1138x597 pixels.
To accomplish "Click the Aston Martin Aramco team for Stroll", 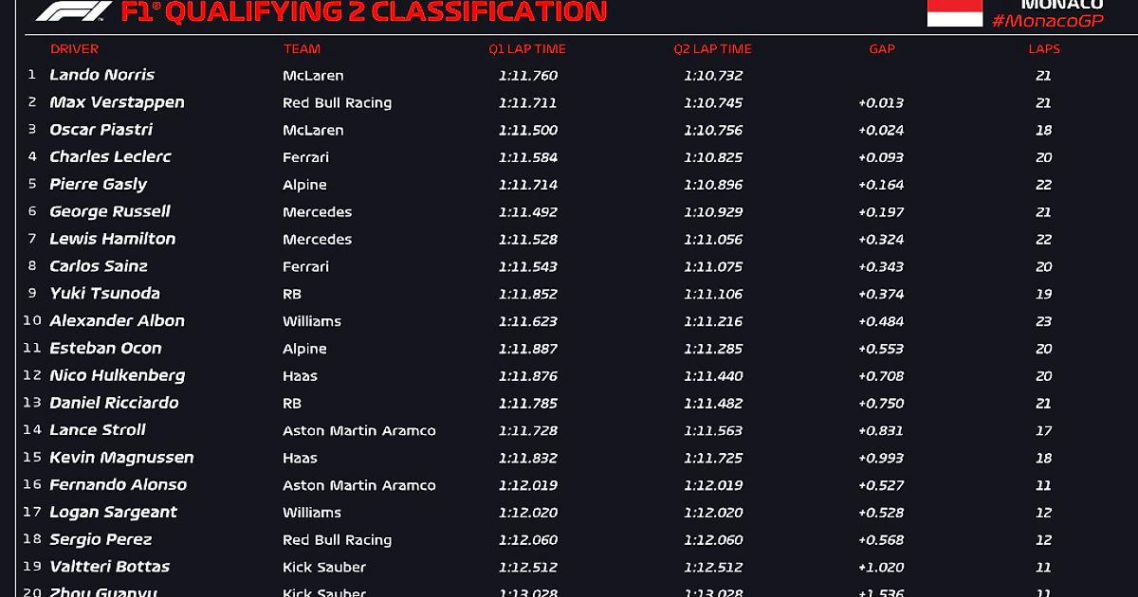I will 358,430.
